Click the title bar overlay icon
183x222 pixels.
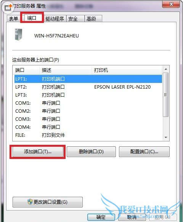(8, 8)
